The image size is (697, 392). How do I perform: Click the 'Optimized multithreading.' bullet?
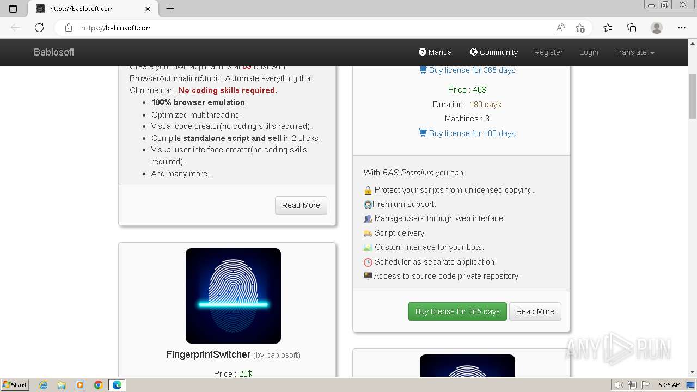[x=197, y=115]
